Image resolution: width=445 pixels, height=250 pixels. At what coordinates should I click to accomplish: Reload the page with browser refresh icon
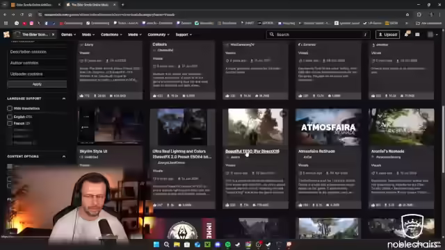(x=22, y=15)
